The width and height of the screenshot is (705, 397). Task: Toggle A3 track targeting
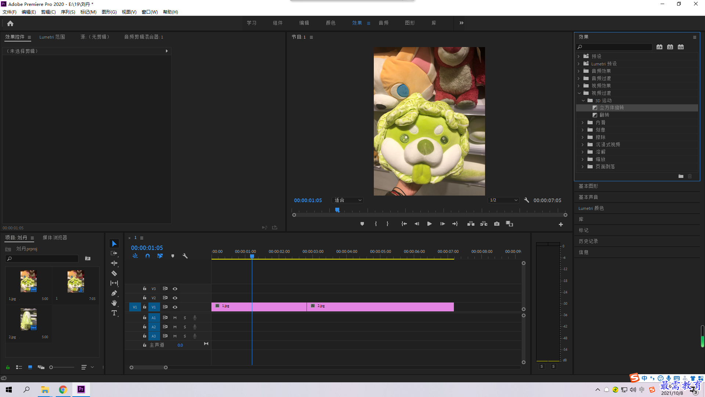point(154,336)
